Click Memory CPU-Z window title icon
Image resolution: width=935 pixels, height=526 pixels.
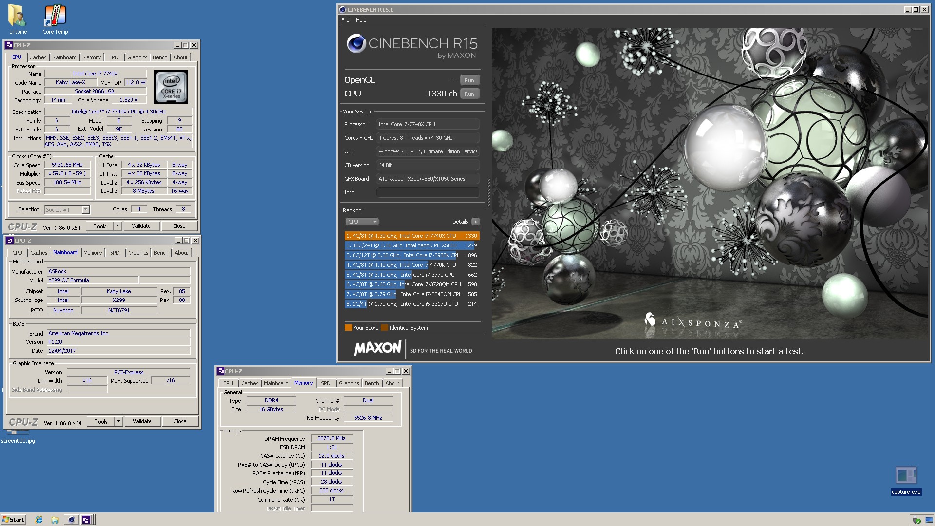pyautogui.click(x=220, y=371)
